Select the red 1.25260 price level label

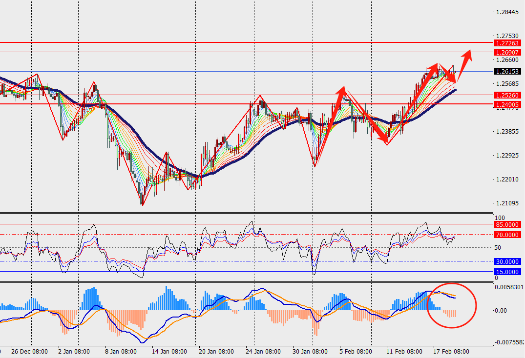point(507,95)
